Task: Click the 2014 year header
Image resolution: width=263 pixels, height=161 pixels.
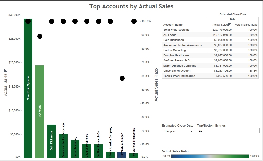Action: tap(233, 19)
